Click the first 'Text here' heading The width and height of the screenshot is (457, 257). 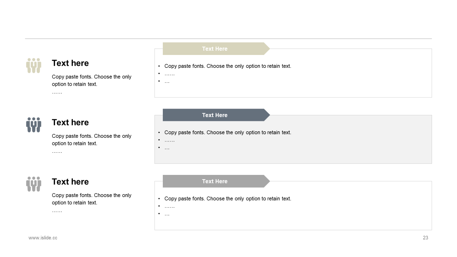(x=70, y=63)
